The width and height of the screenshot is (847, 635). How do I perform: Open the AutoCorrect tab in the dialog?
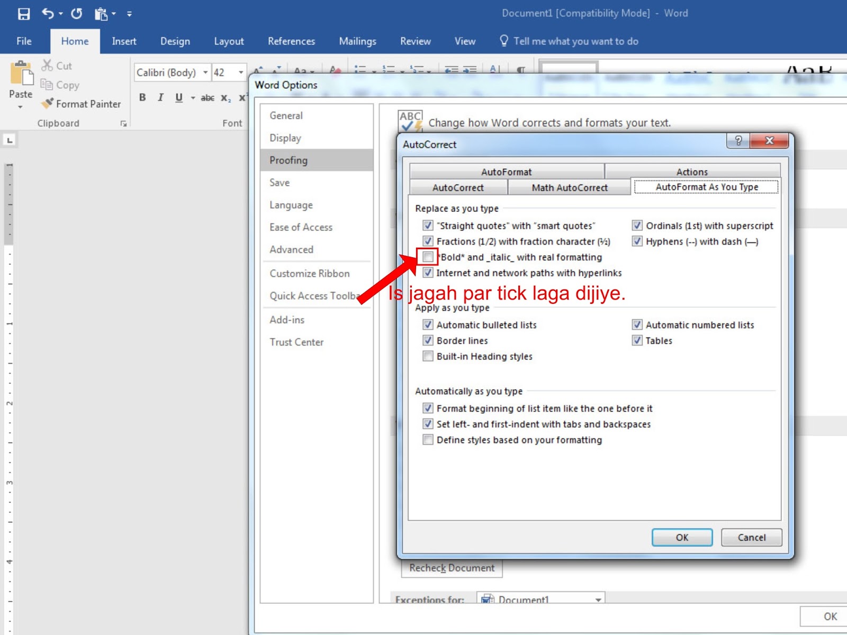[x=458, y=187]
